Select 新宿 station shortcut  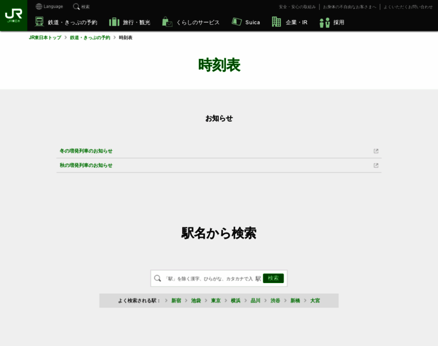click(176, 300)
